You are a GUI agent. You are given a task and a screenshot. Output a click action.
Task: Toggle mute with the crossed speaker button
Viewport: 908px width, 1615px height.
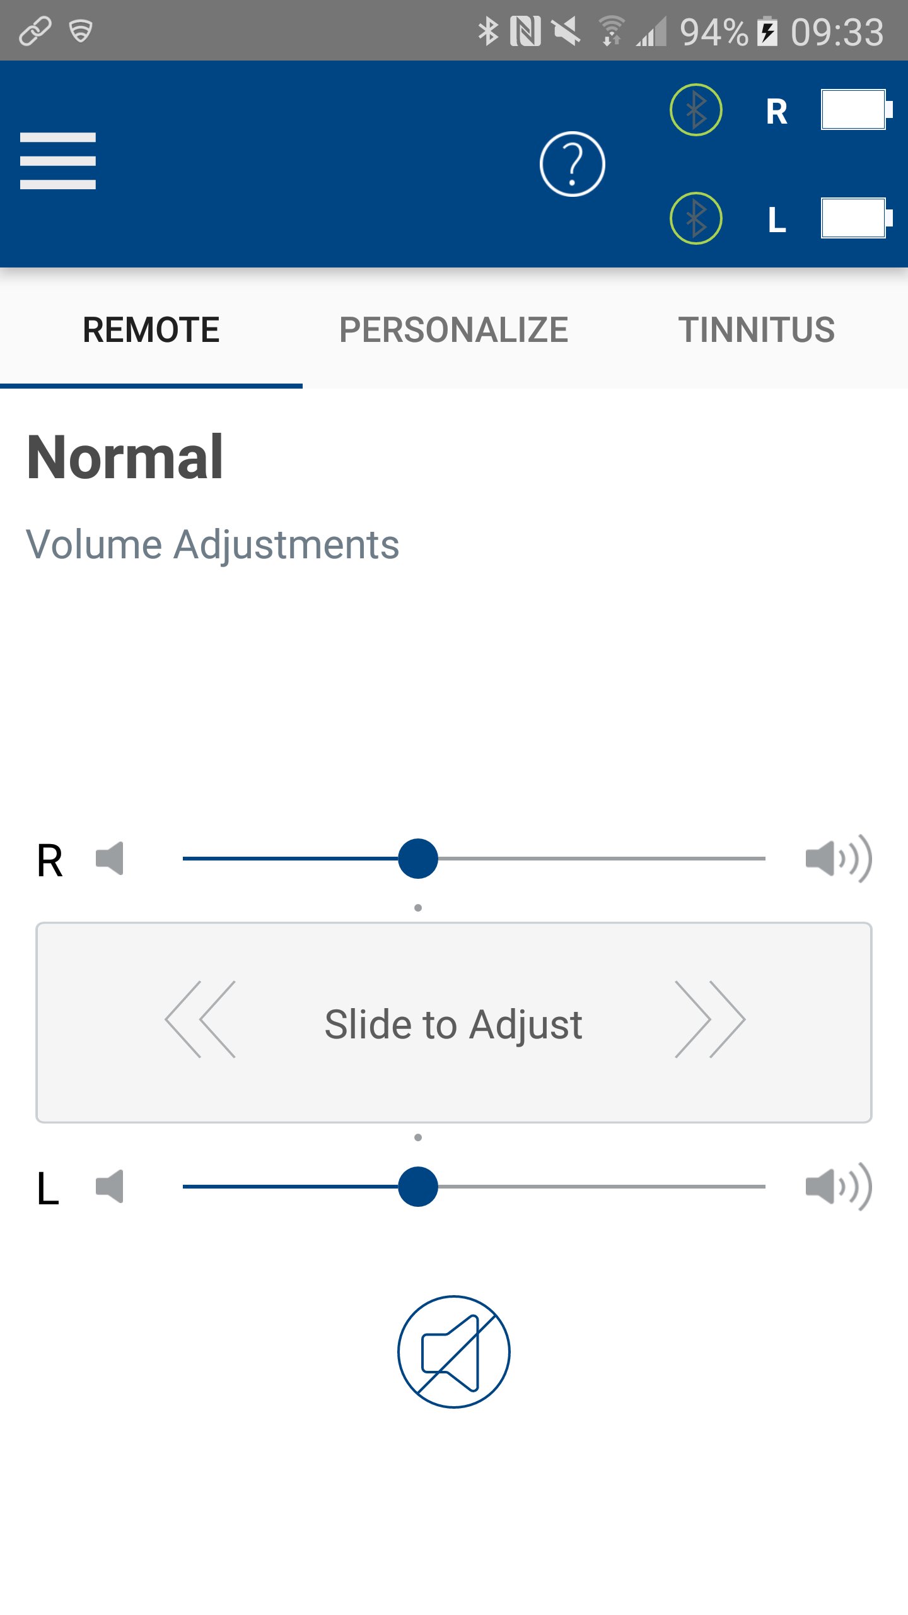click(x=453, y=1351)
